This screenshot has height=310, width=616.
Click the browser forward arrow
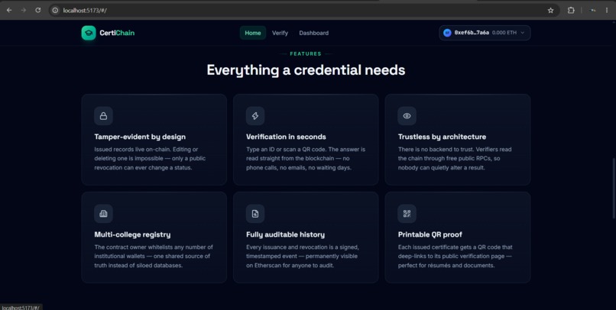click(24, 10)
